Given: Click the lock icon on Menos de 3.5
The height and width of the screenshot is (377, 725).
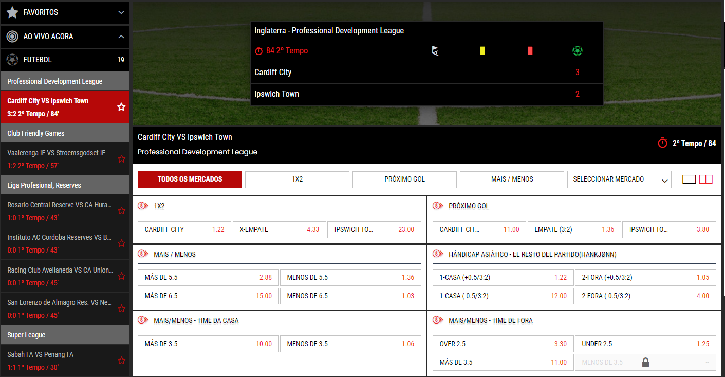Looking at the screenshot, I should pyautogui.click(x=645, y=362).
